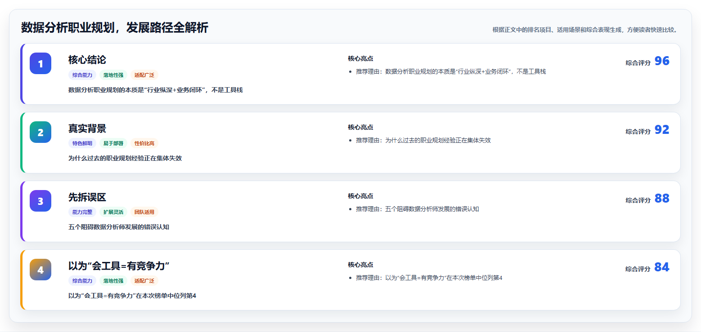Select the 综合能力 tag in 核心结论 card

pyautogui.click(x=82, y=75)
